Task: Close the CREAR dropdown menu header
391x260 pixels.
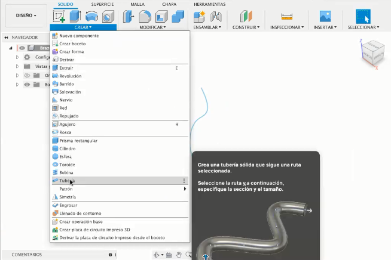Action: 83,27
